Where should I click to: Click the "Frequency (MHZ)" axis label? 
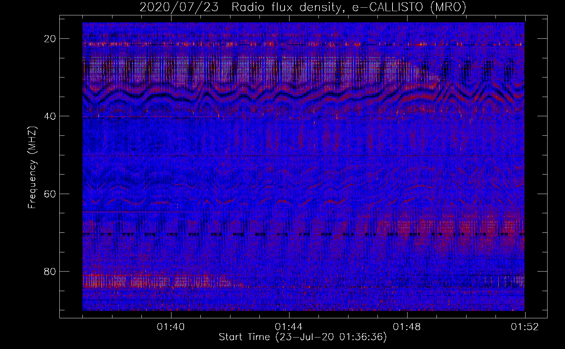[32, 168]
